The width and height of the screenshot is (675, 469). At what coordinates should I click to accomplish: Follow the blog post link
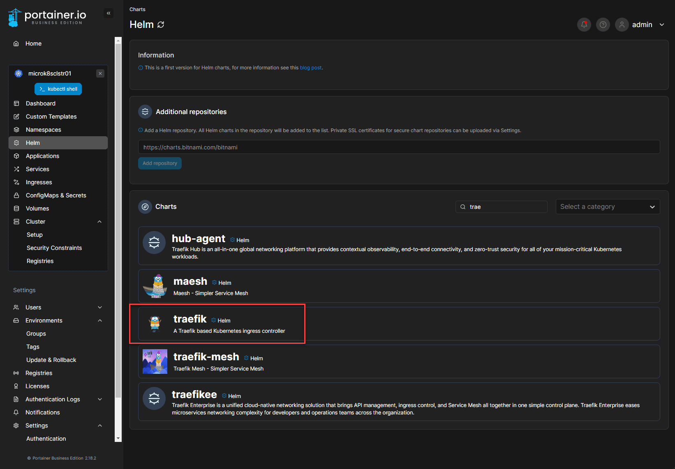point(311,68)
